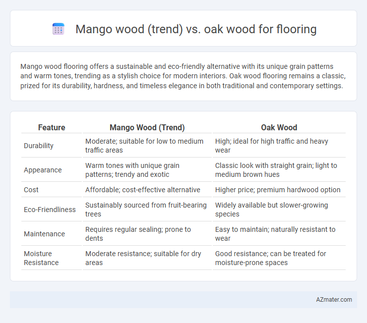Click 'Classic look with straight grain' cell
367x323 pixels.
pyautogui.click(x=276, y=170)
